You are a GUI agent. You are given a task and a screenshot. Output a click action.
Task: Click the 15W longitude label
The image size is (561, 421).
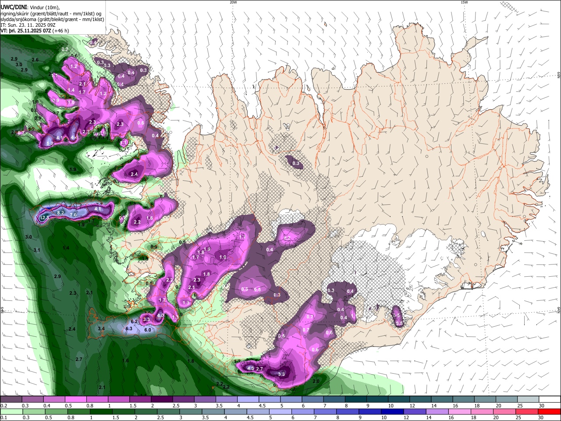(464, 2)
